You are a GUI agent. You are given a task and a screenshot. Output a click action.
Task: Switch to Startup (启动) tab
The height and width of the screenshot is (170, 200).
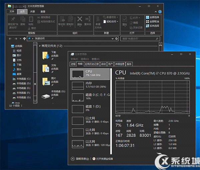click(x=103, y=64)
